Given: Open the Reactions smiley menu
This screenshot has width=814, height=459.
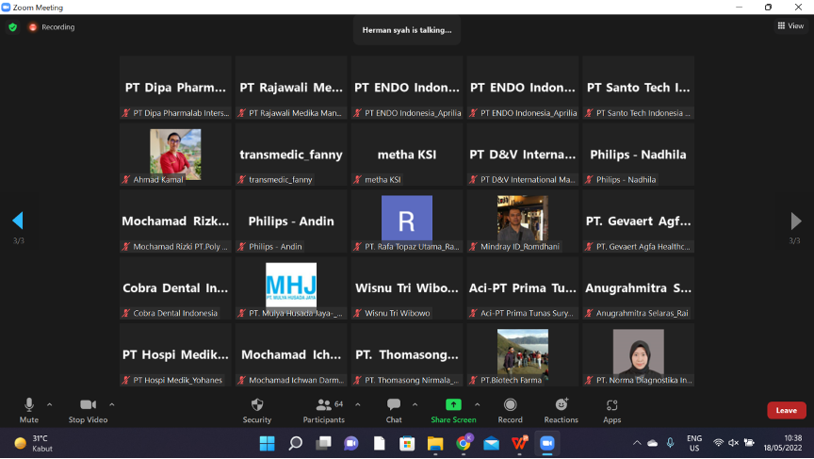Looking at the screenshot, I should pos(562,410).
